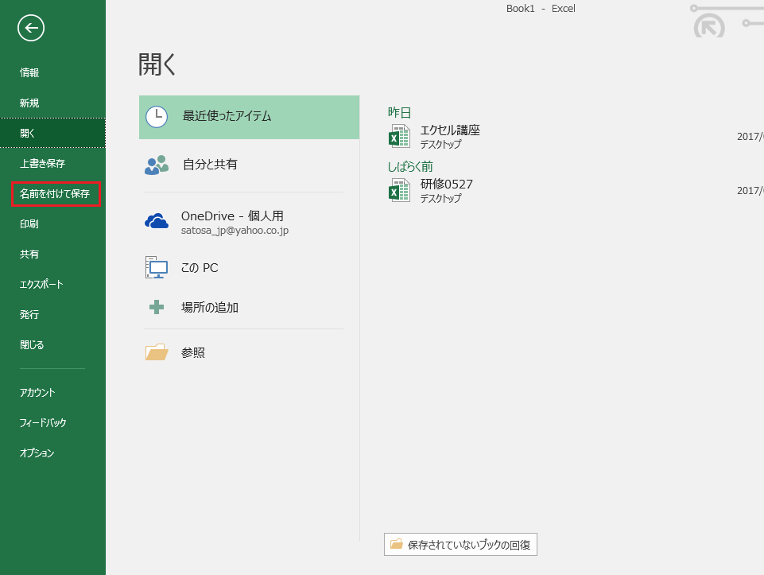Click the plus icon for 場所の追加

click(x=157, y=307)
